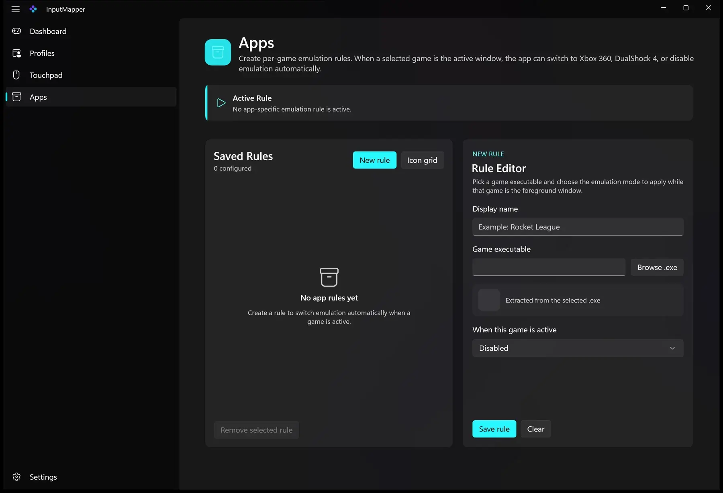
Task: Click the NEW RULE label
Action: click(x=488, y=154)
